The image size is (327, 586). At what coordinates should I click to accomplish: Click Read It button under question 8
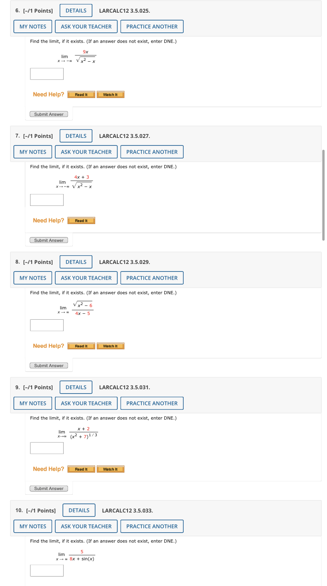(81, 346)
